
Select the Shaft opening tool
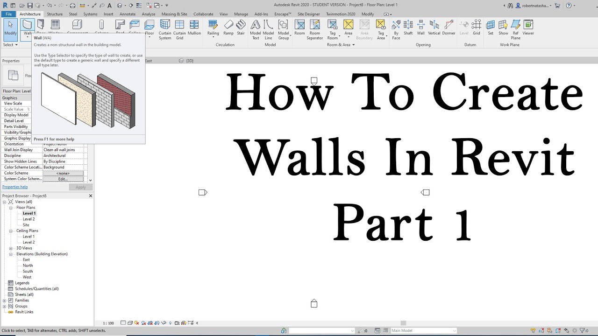(408, 28)
